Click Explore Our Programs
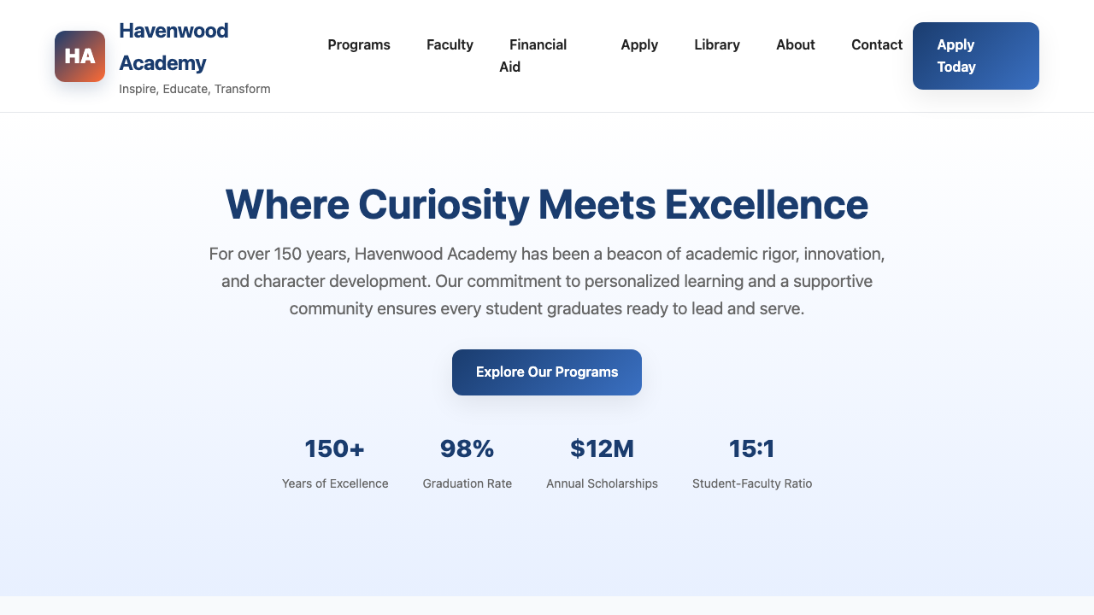The image size is (1094, 615). (x=546, y=372)
